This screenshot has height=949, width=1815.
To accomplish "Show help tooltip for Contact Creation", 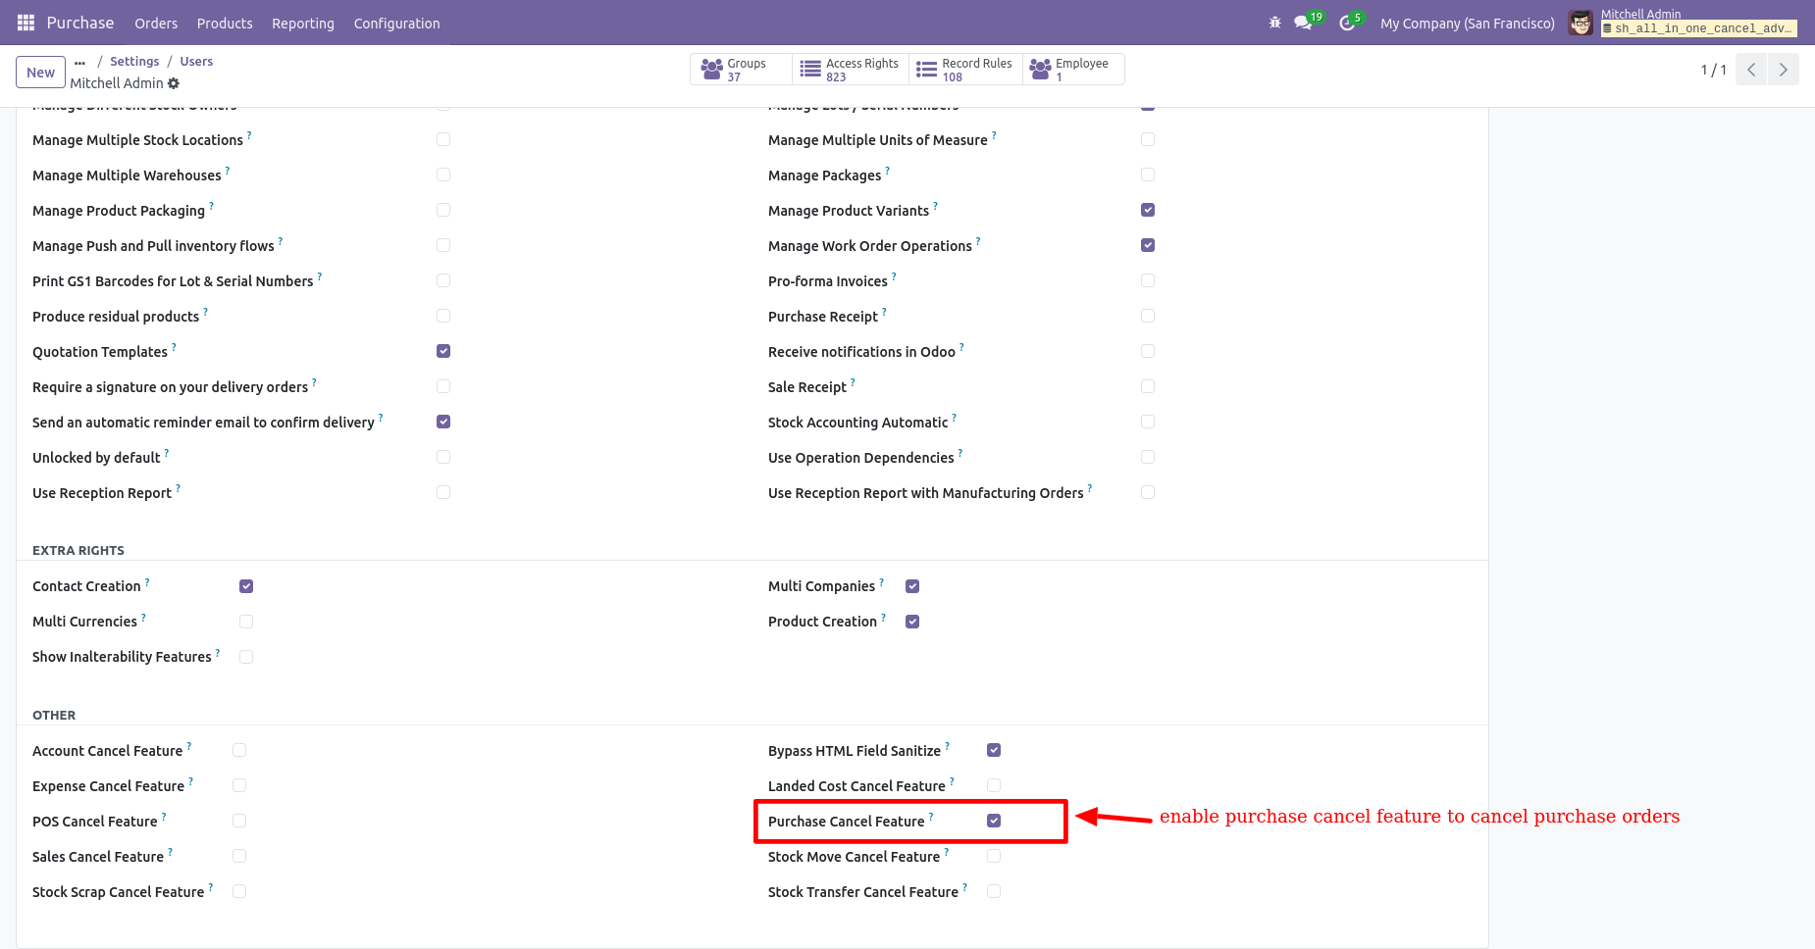I will pos(147,580).
